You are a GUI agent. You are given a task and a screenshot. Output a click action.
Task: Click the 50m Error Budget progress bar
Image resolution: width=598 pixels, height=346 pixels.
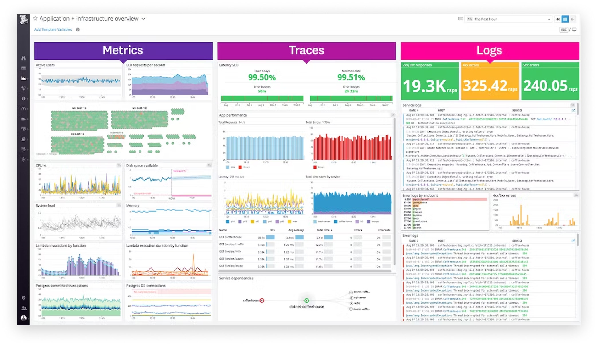(x=262, y=98)
